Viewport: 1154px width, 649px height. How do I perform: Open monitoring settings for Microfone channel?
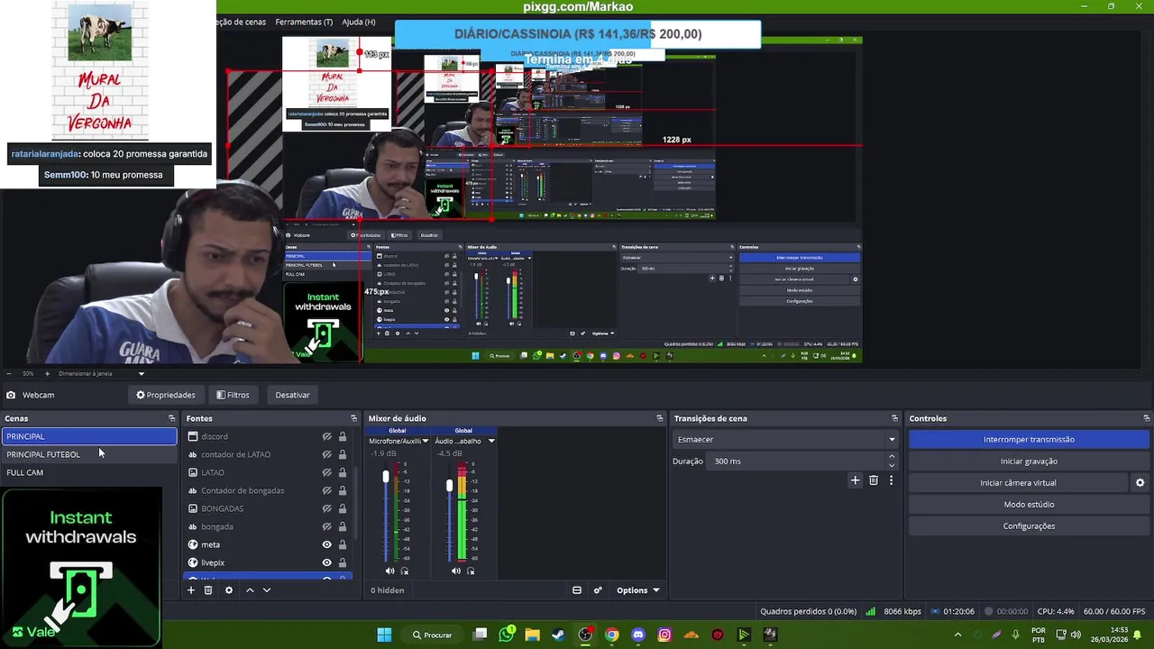pyautogui.click(x=405, y=571)
